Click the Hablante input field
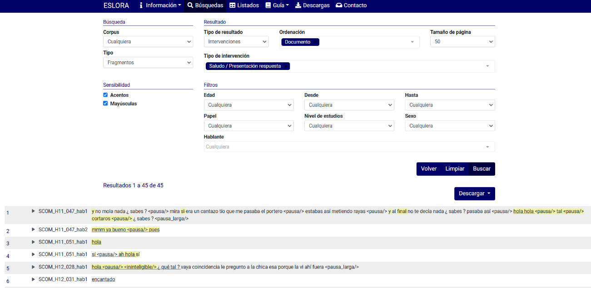 [345, 147]
